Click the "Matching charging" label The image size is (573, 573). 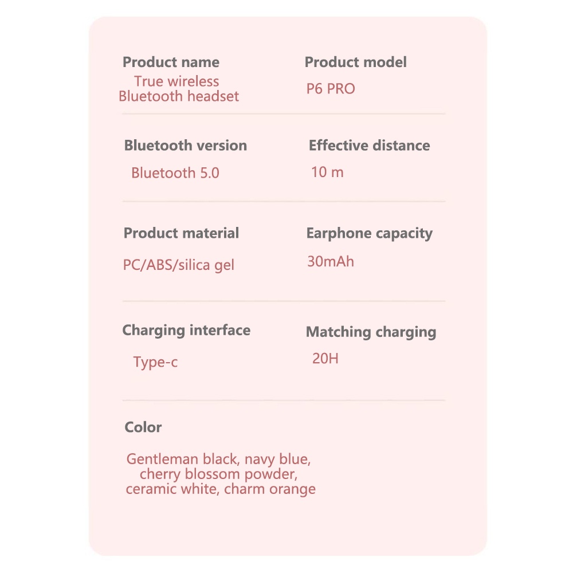pyautogui.click(x=371, y=332)
